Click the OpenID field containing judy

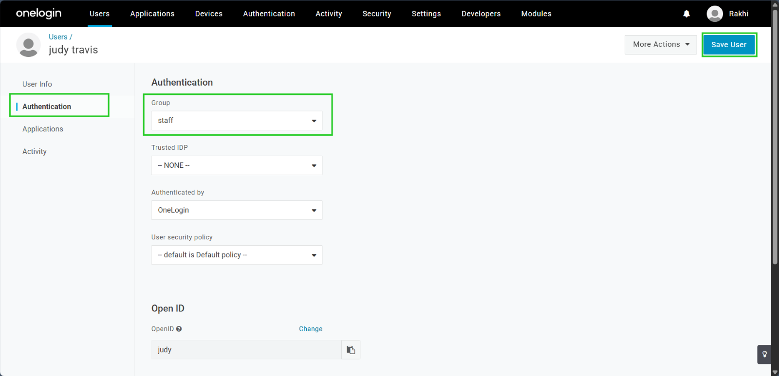click(x=246, y=350)
